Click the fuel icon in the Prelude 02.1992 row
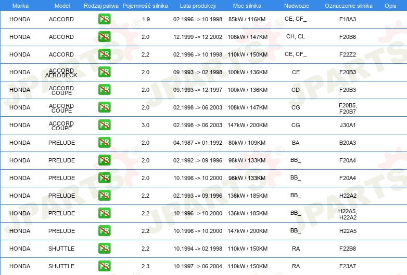Screen dimensions: 407x275 click(x=104, y=160)
